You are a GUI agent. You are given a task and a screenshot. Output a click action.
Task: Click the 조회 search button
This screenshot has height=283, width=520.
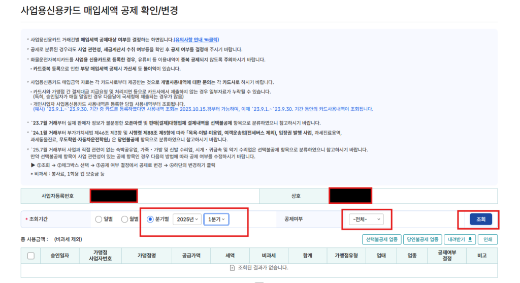point(480,219)
